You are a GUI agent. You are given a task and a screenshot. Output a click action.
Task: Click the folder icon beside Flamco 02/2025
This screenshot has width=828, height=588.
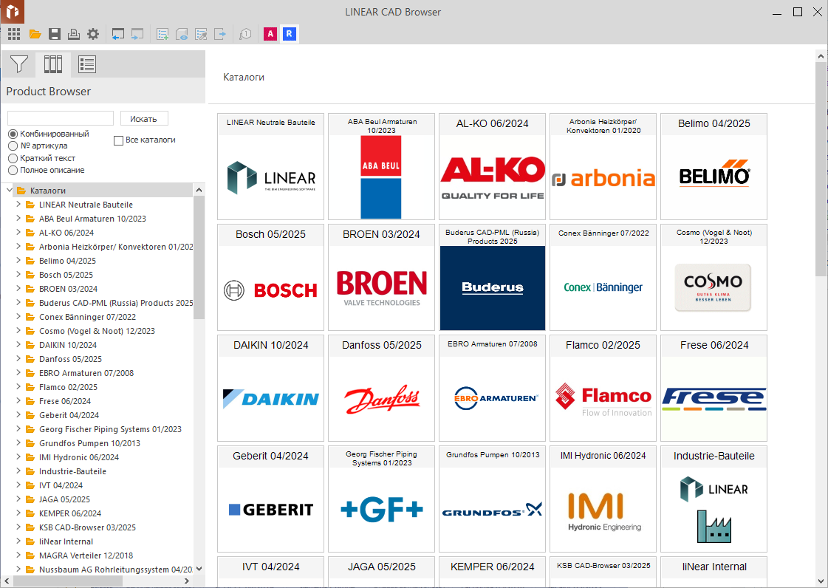[x=30, y=387]
